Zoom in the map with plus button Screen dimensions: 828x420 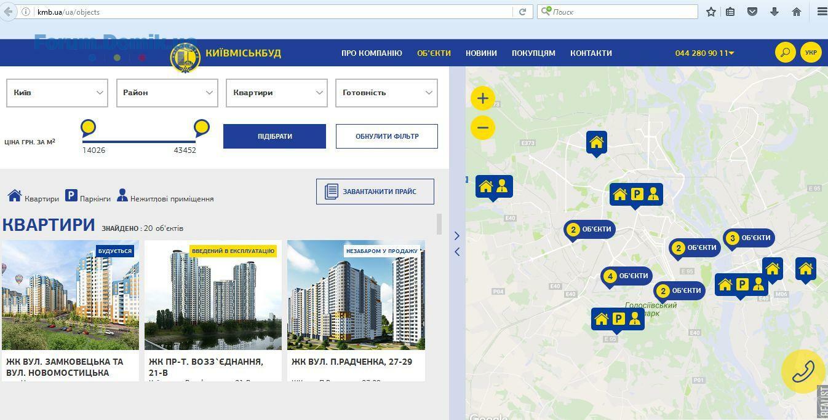coord(483,98)
